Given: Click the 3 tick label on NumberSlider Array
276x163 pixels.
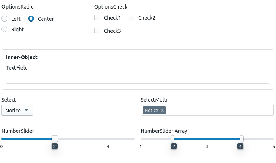Looking at the screenshot, I should pos(207,147).
